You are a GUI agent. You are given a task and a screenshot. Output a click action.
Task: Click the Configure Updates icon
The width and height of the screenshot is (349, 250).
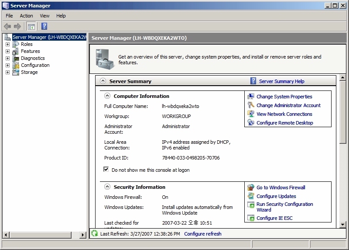coord(251,196)
